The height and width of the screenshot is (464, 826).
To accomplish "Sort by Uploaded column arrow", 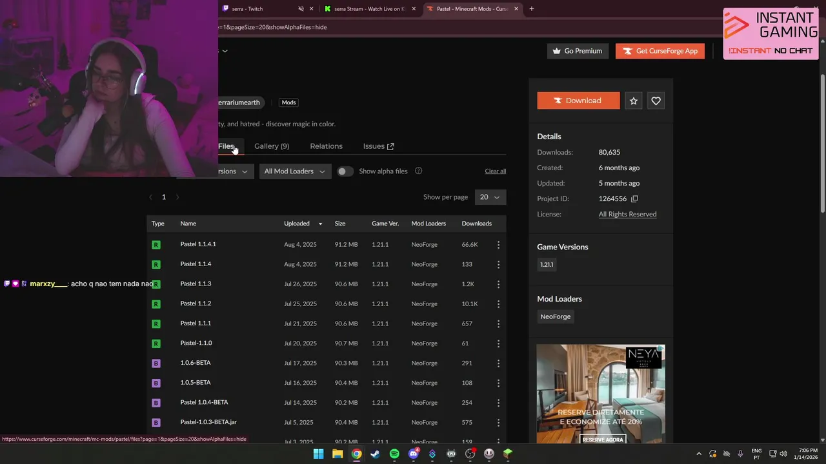I will click(x=320, y=224).
